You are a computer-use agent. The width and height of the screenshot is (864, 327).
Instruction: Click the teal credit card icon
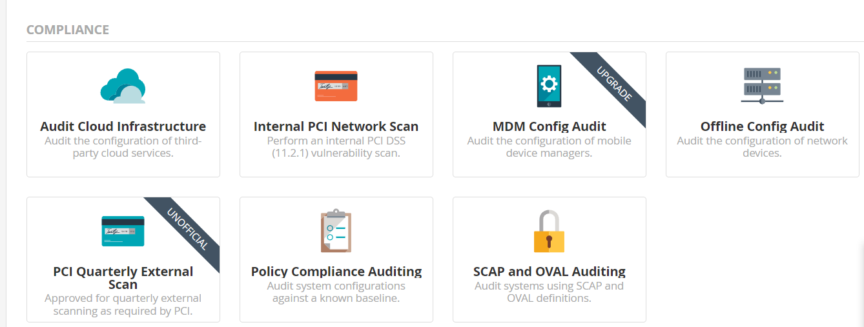coord(123,231)
